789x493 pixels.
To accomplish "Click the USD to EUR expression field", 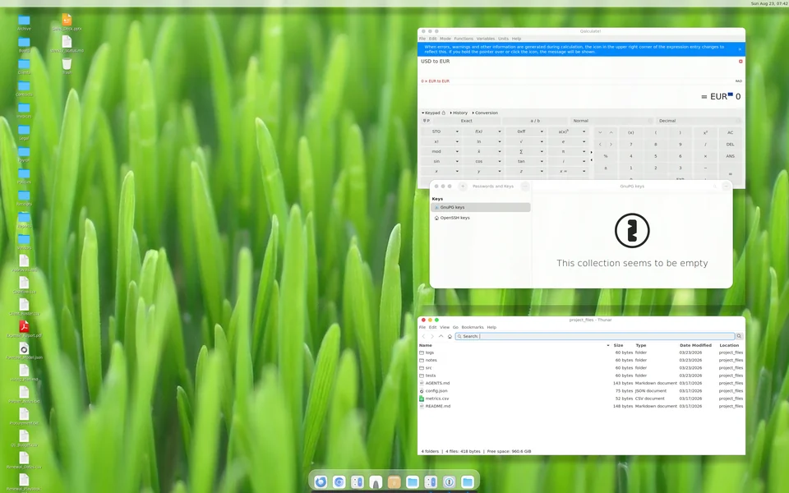I will click(x=579, y=62).
